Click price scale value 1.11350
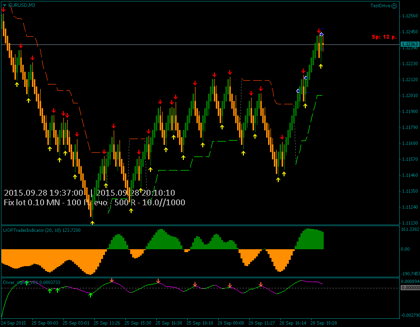Image resolution: width=420 pixels, height=327 pixels. 410,191
